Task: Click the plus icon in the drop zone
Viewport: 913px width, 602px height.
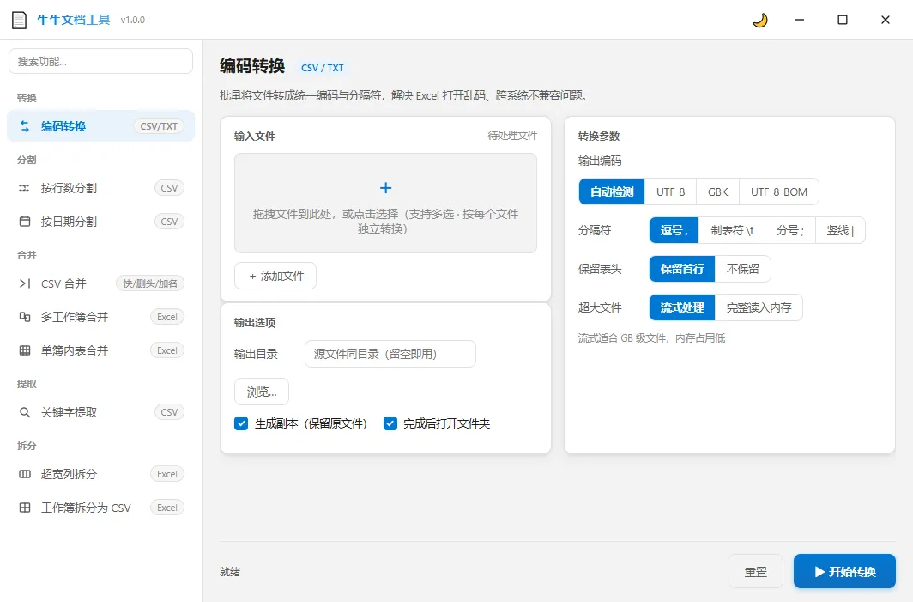Action: [385, 188]
